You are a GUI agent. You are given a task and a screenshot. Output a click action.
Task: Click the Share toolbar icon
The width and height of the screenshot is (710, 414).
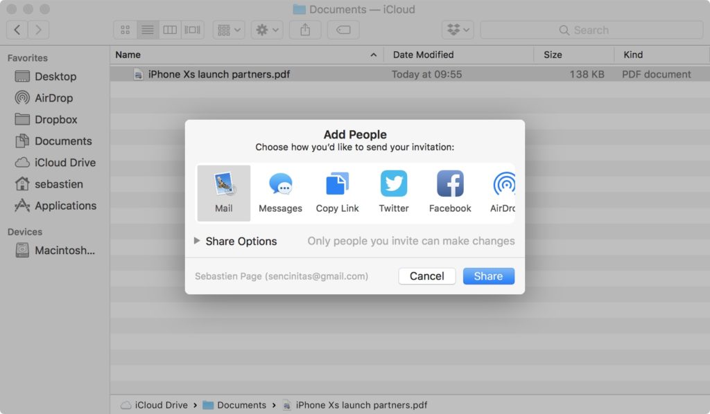click(305, 30)
